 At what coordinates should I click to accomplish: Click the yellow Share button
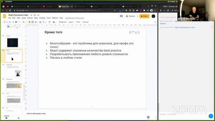[x=144, y=16]
